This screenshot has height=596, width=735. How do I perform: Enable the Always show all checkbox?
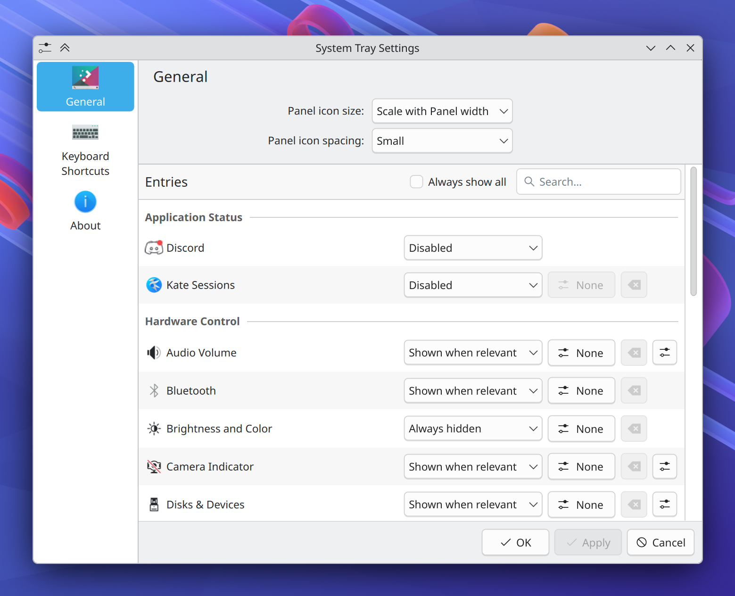pyautogui.click(x=416, y=182)
